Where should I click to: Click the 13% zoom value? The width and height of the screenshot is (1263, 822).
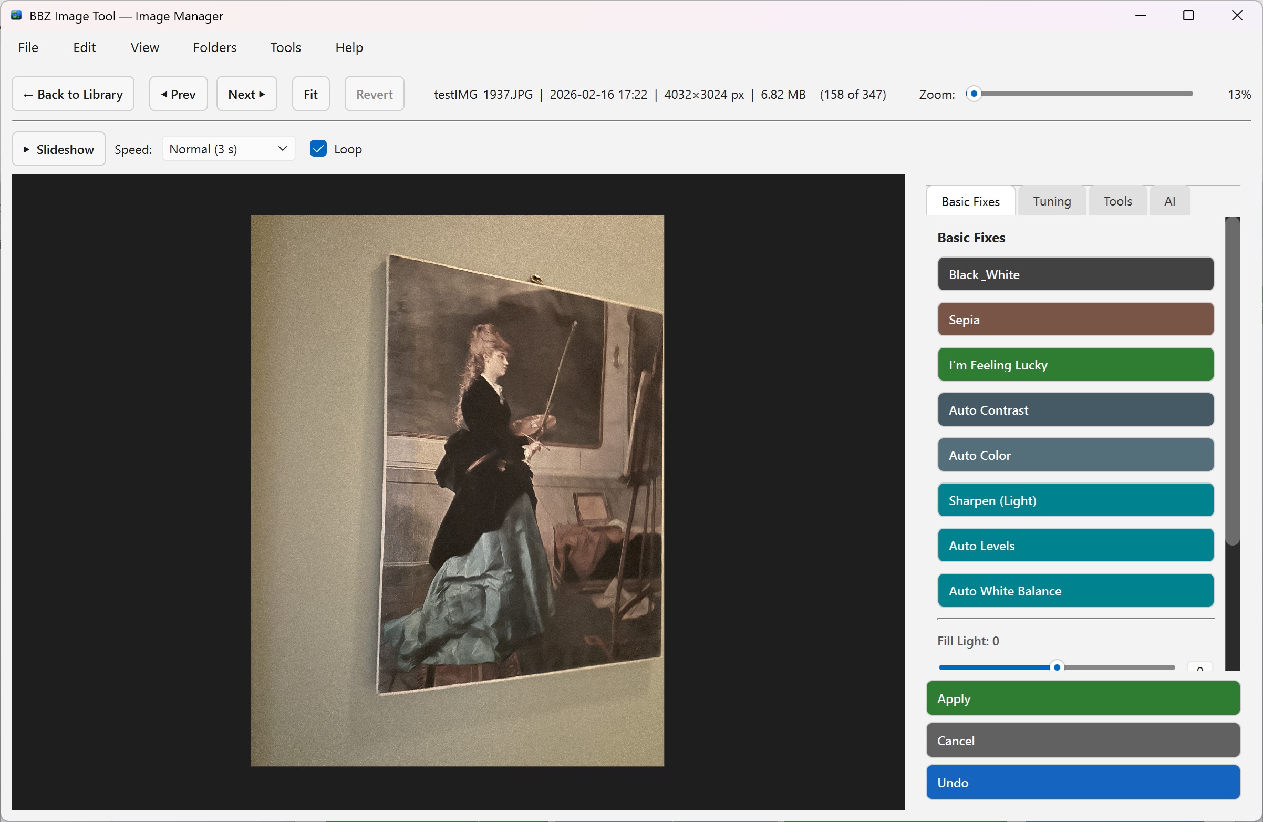[1239, 94]
